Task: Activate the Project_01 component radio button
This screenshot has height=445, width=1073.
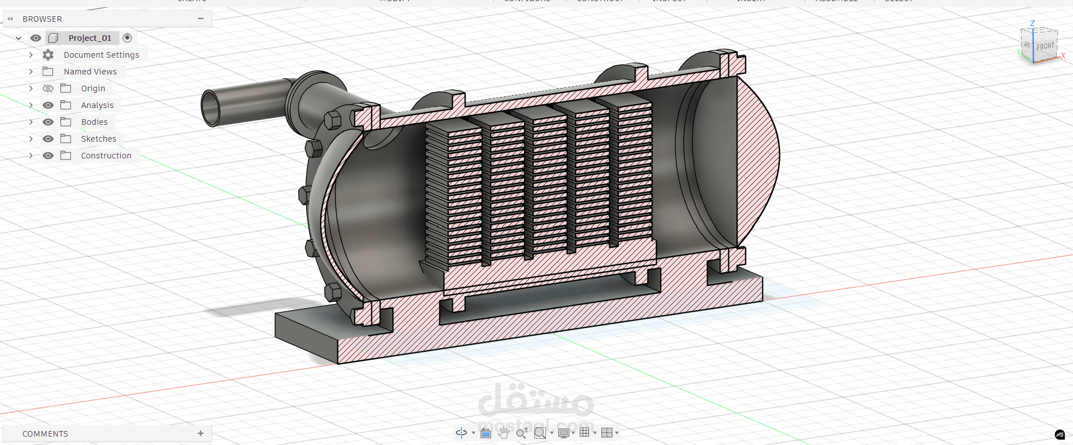Action: 128,38
